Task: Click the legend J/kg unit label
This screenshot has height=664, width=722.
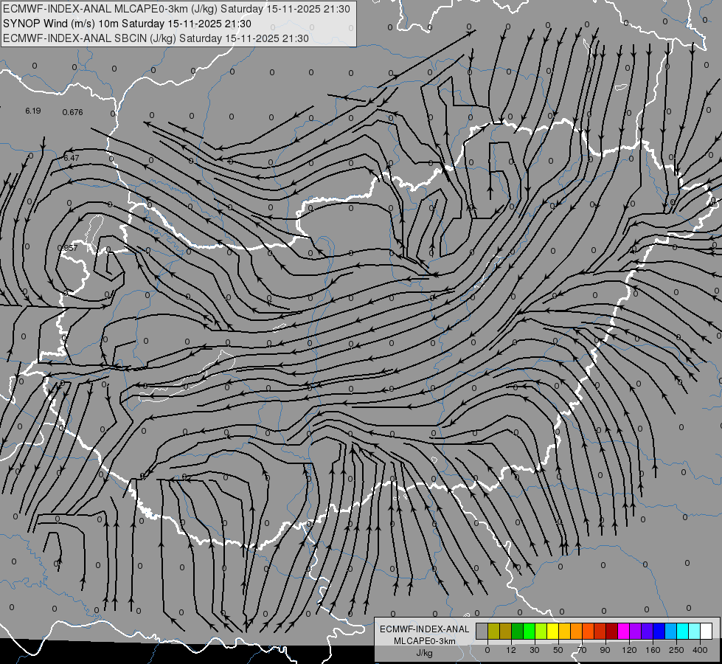Action: tap(425, 653)
